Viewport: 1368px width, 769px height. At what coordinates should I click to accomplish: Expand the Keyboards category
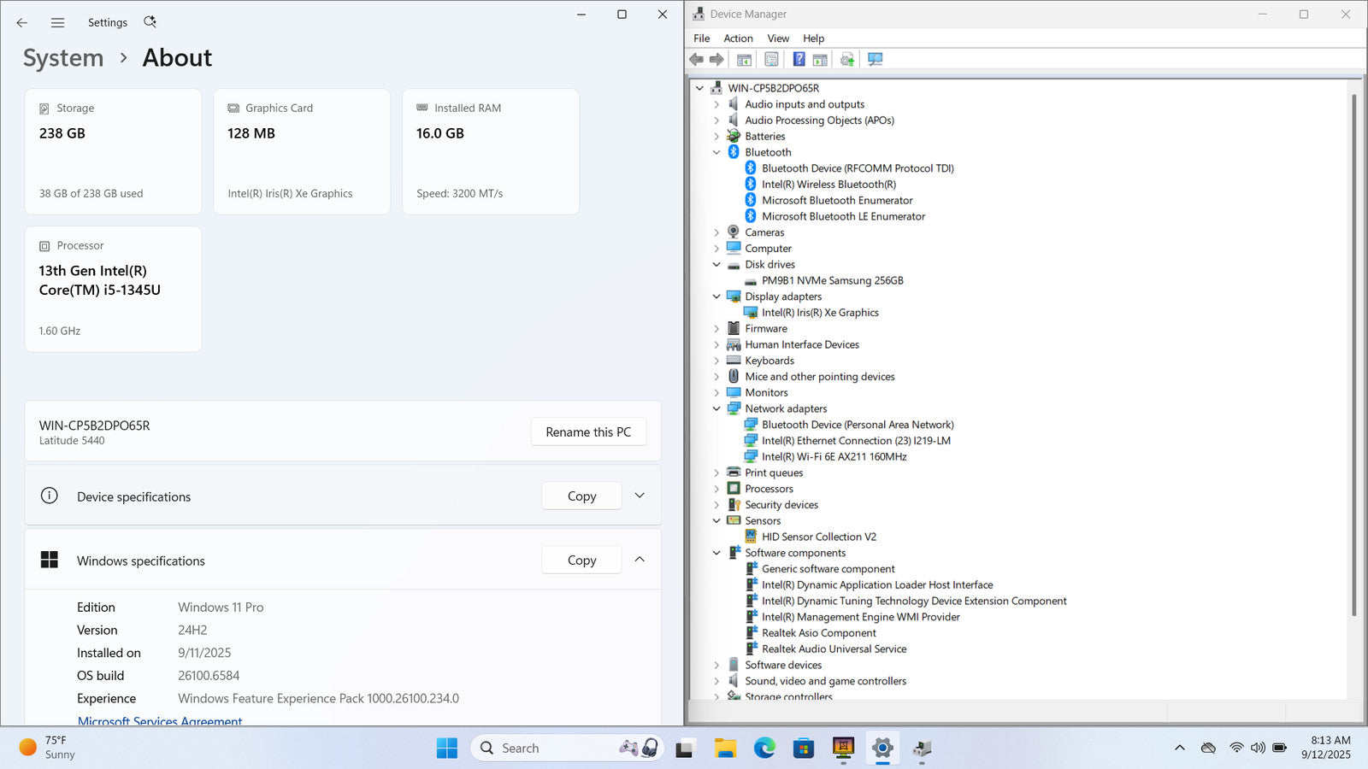pyautogui.click(x=716, y=361)
